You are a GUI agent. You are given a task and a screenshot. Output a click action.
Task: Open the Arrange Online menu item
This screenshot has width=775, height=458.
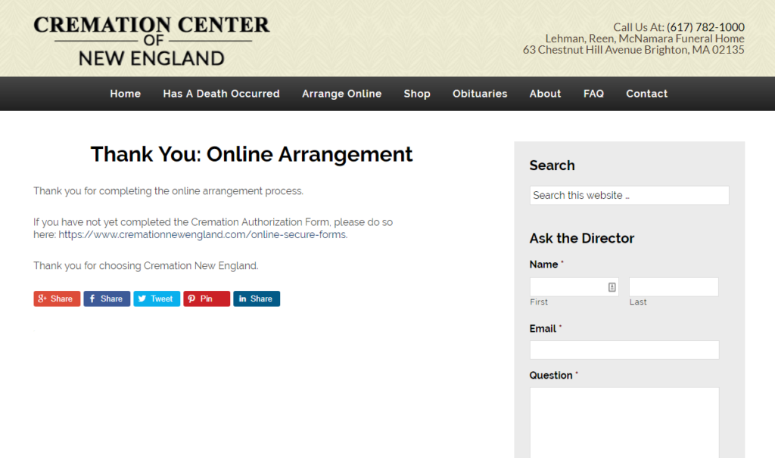(x=341, y=94)
